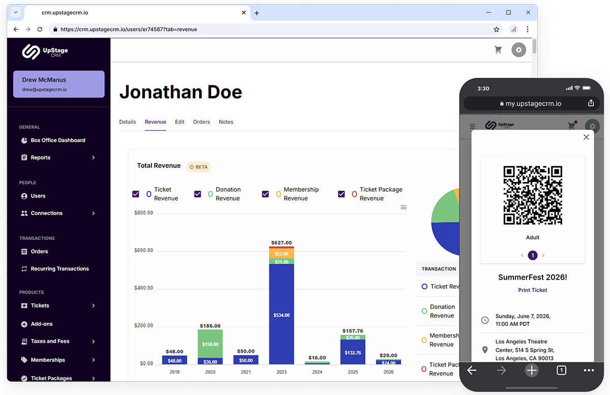Uncheck the Ticket Revenue checkbox
Screen dimensions: 610x395
(136, 194)
